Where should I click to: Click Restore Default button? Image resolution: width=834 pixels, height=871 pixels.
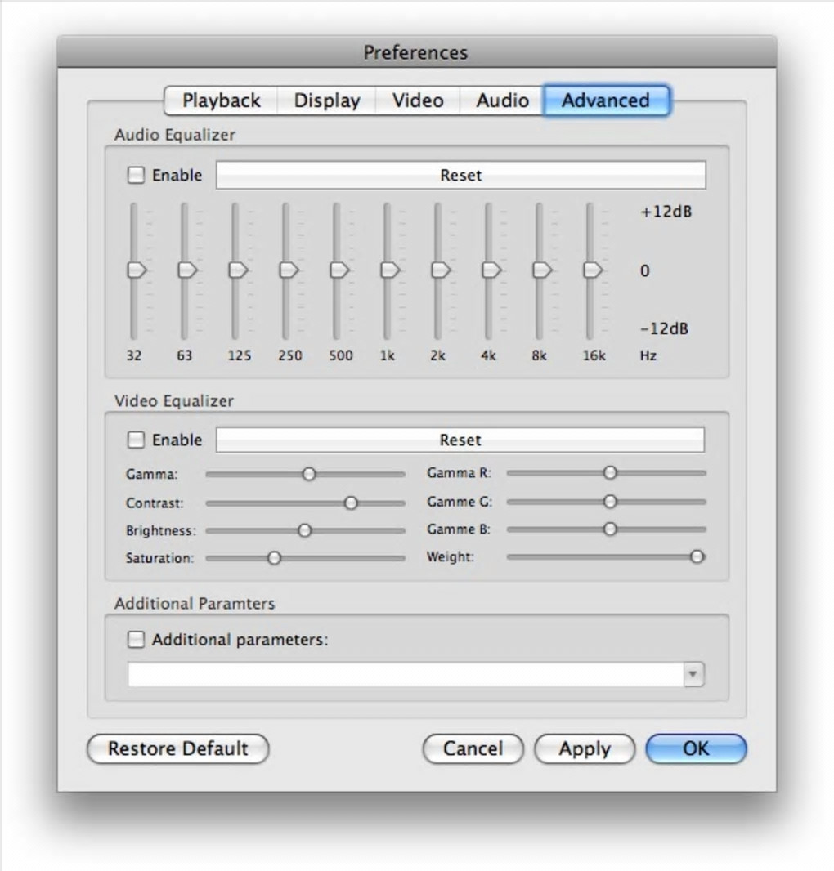[177, 748]
